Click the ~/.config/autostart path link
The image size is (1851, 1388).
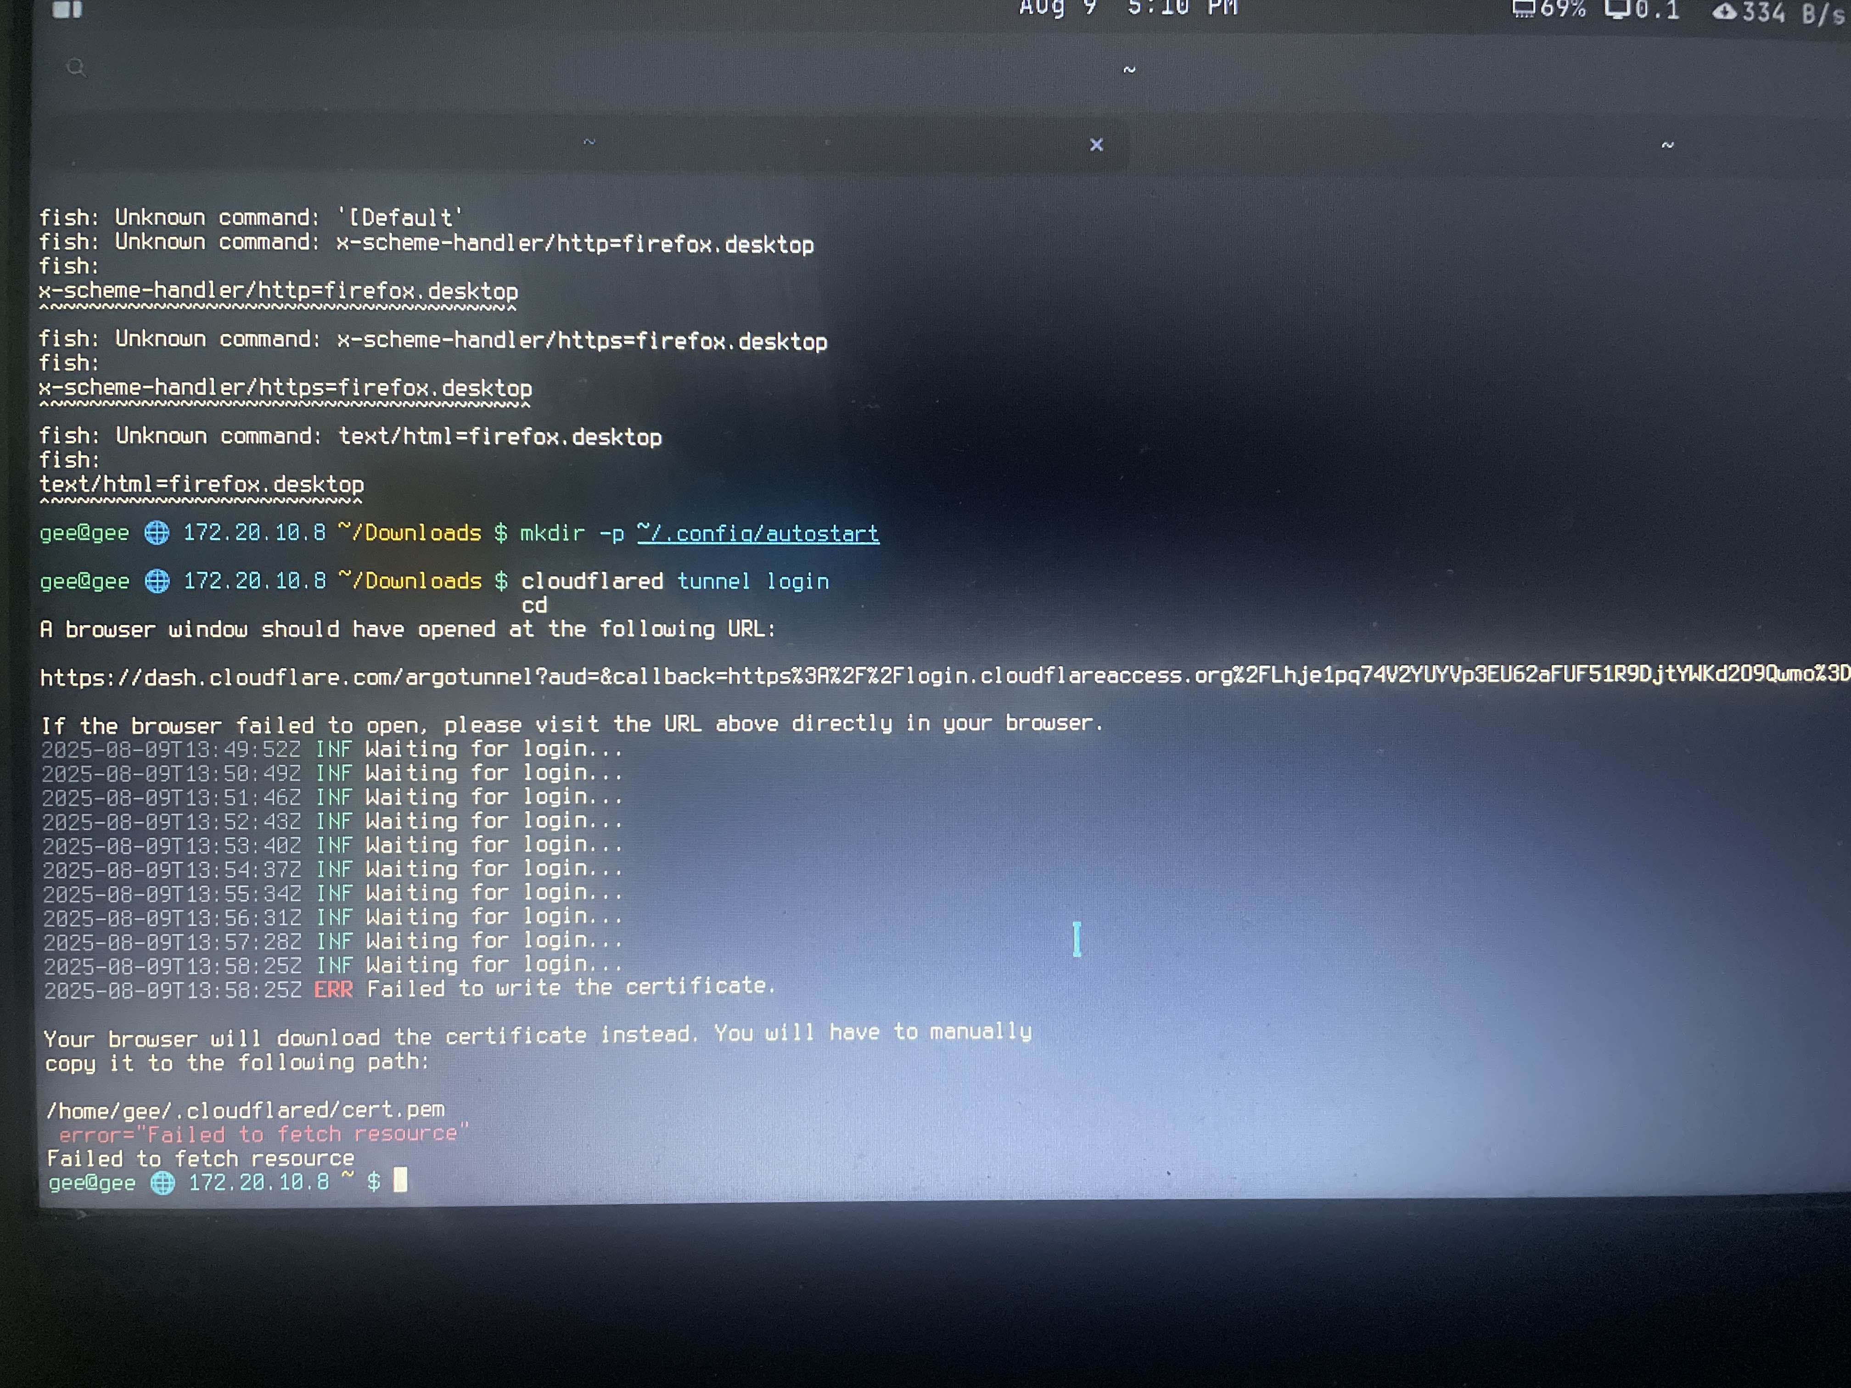point(757,534)
